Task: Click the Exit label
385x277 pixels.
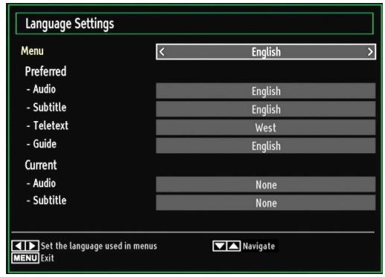Action: point(47,258)
